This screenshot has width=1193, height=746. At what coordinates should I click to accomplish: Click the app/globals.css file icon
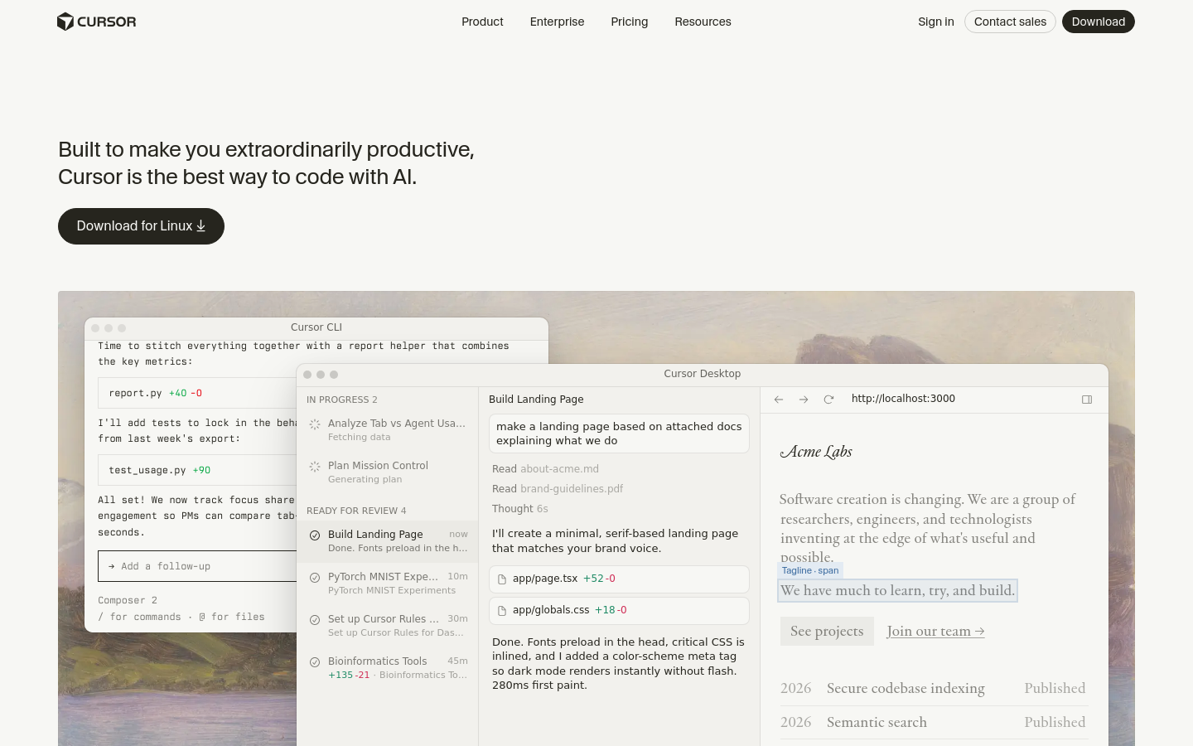502,611
